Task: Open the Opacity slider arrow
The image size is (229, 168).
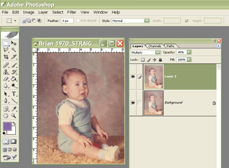Action: tap(189, 52)
